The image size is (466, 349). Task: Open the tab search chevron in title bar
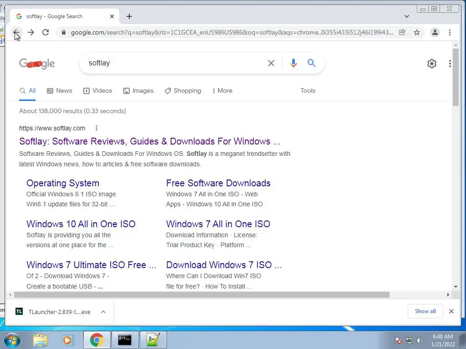click(x=406, y=16)
